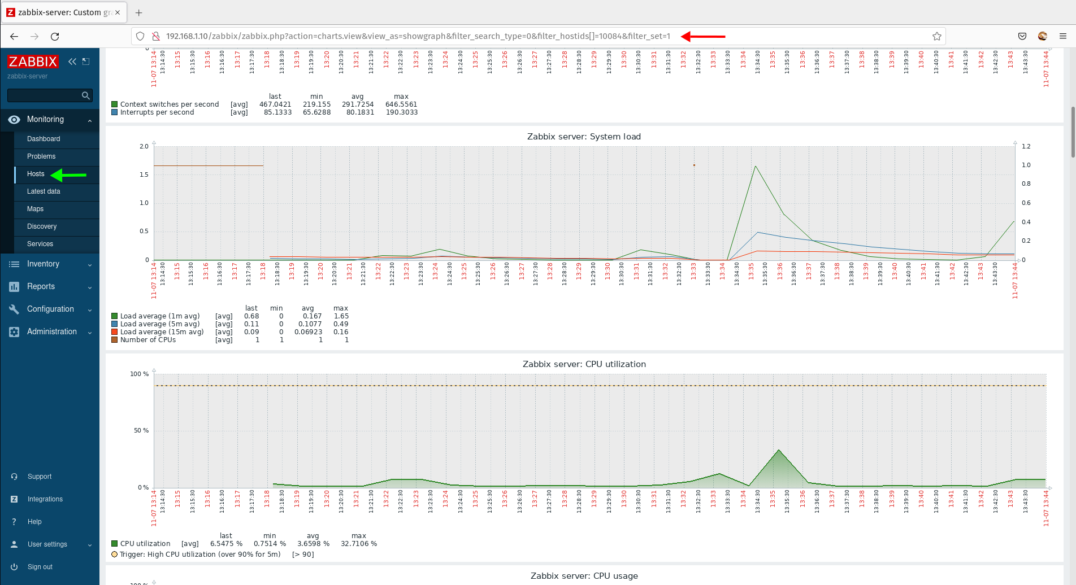Bookmark page with the star icon

click(x=937, y=36)
